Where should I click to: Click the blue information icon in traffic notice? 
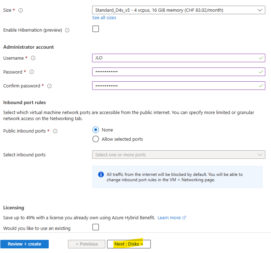click(101, 174)
